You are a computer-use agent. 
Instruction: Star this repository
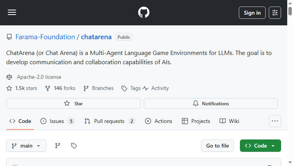73,103
